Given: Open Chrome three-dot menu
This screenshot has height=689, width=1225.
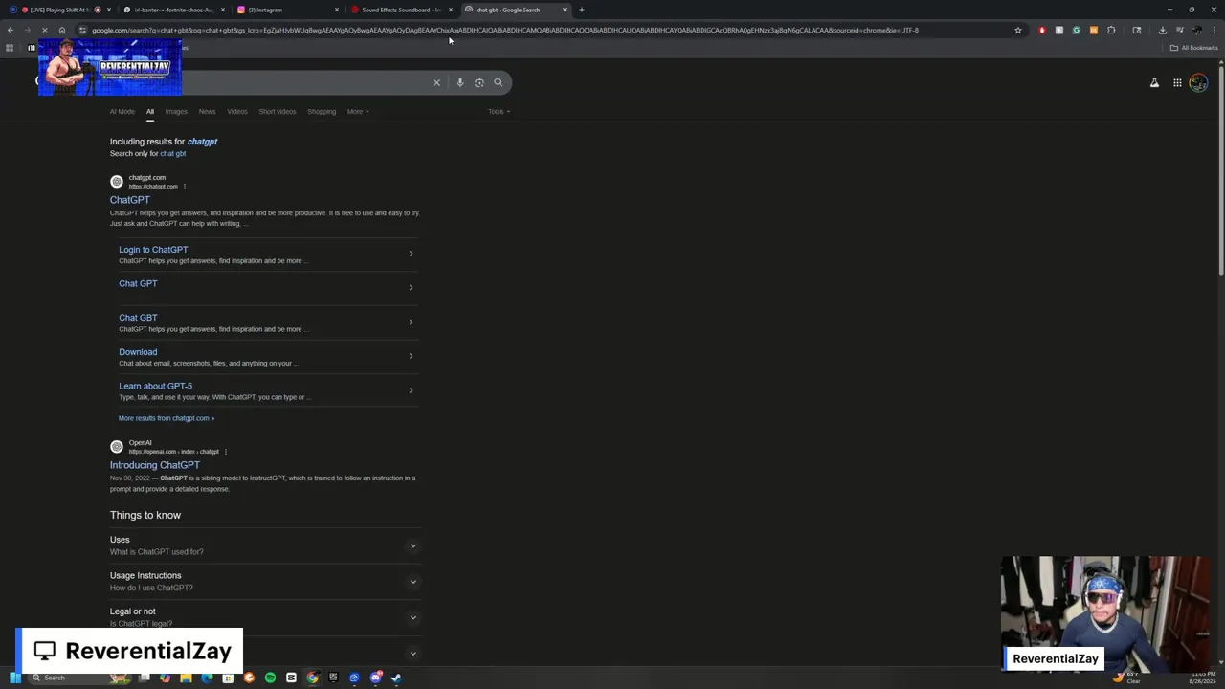Looking at the screenshot, I should click(x=1214, y=30).
